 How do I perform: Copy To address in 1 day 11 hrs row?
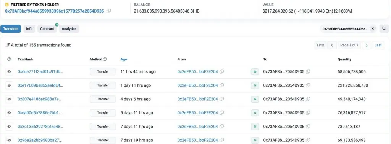tap(308, 85)
